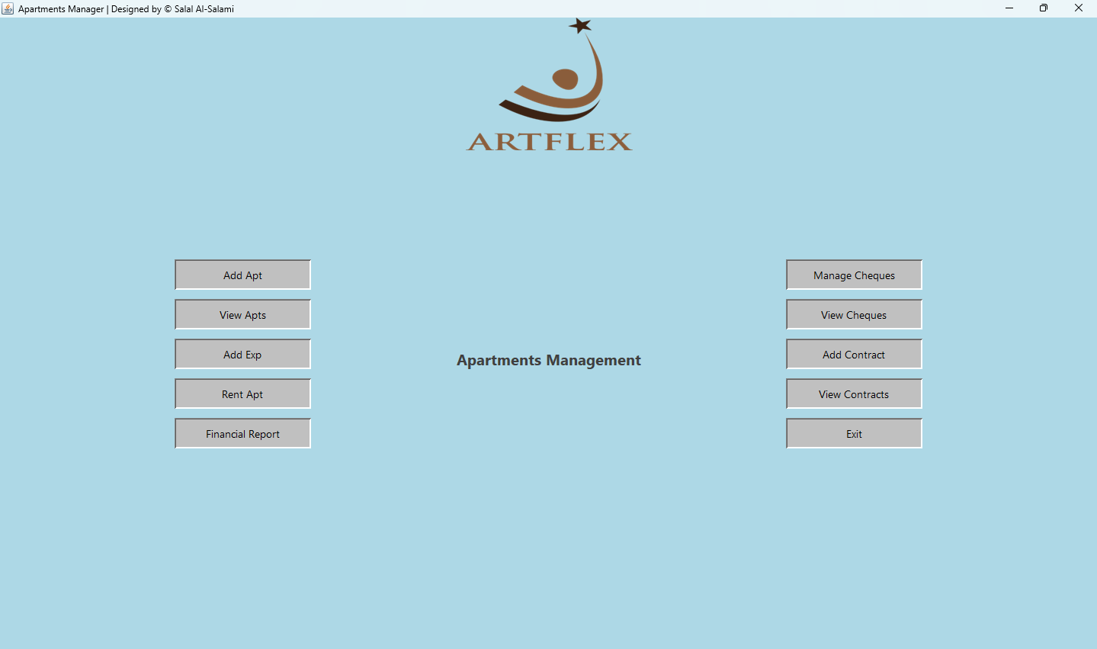This screenshot has height=649, width=1097.
Task: Click the ARTFLEX logo graphic
Action: click(548, 84)
